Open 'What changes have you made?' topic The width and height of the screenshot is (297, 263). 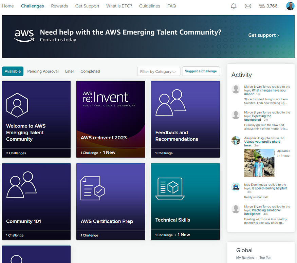[x=265, y=92]
